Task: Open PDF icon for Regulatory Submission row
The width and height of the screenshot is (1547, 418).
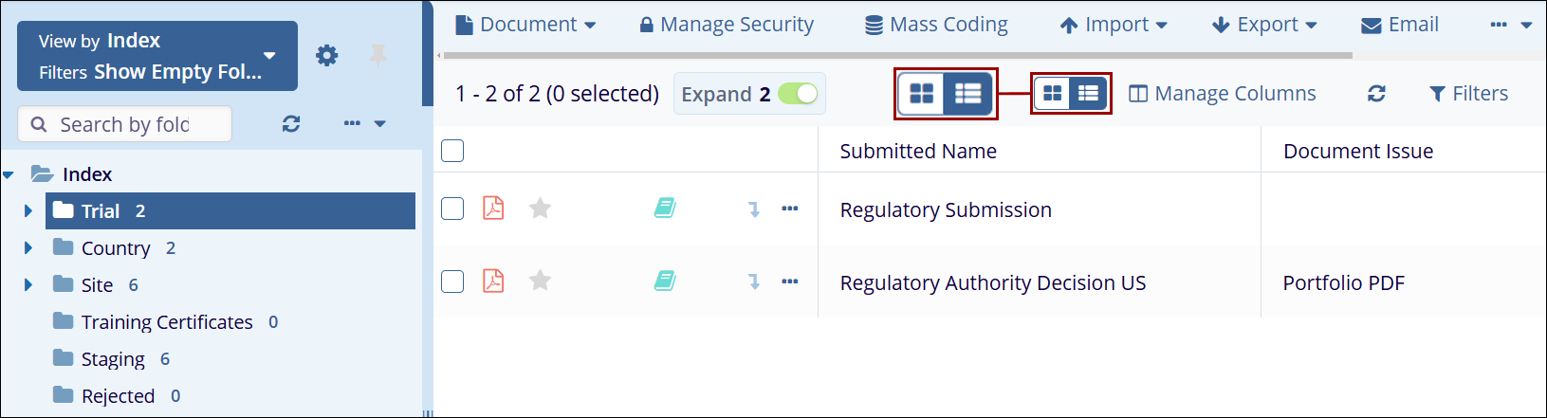Action: (493, 209)
